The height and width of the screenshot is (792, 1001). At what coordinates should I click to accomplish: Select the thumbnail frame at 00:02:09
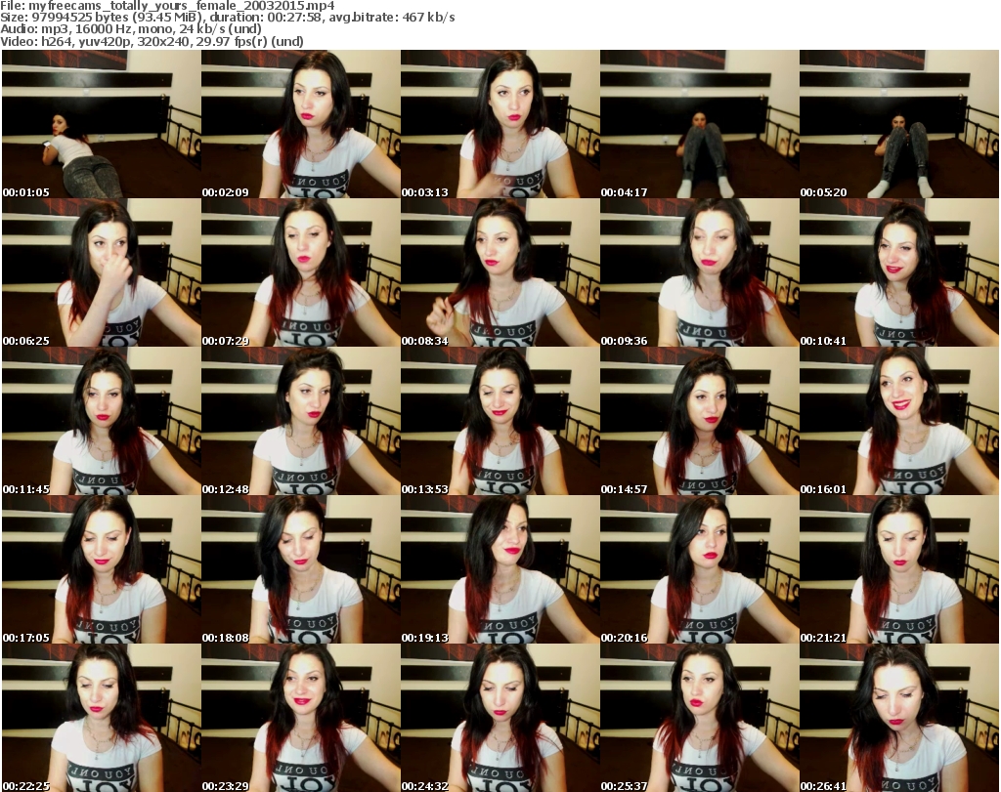[x=301, y=124]
